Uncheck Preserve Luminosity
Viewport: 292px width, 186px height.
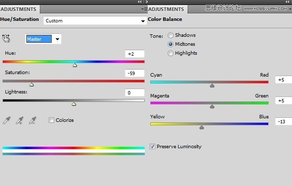click(x=152, y=147)
